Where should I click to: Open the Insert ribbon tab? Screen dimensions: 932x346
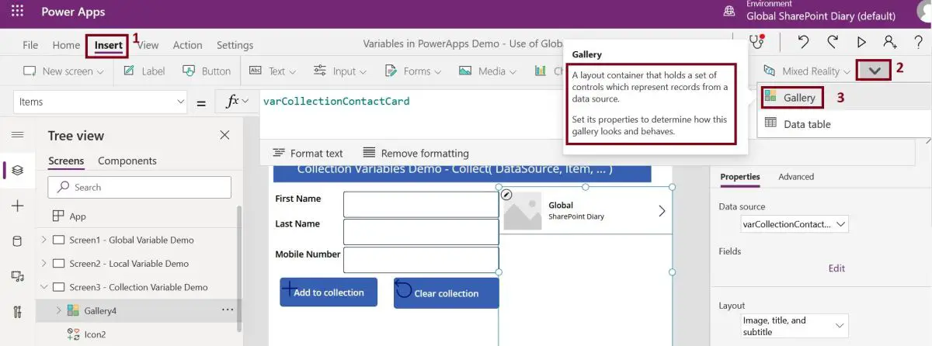108,45
